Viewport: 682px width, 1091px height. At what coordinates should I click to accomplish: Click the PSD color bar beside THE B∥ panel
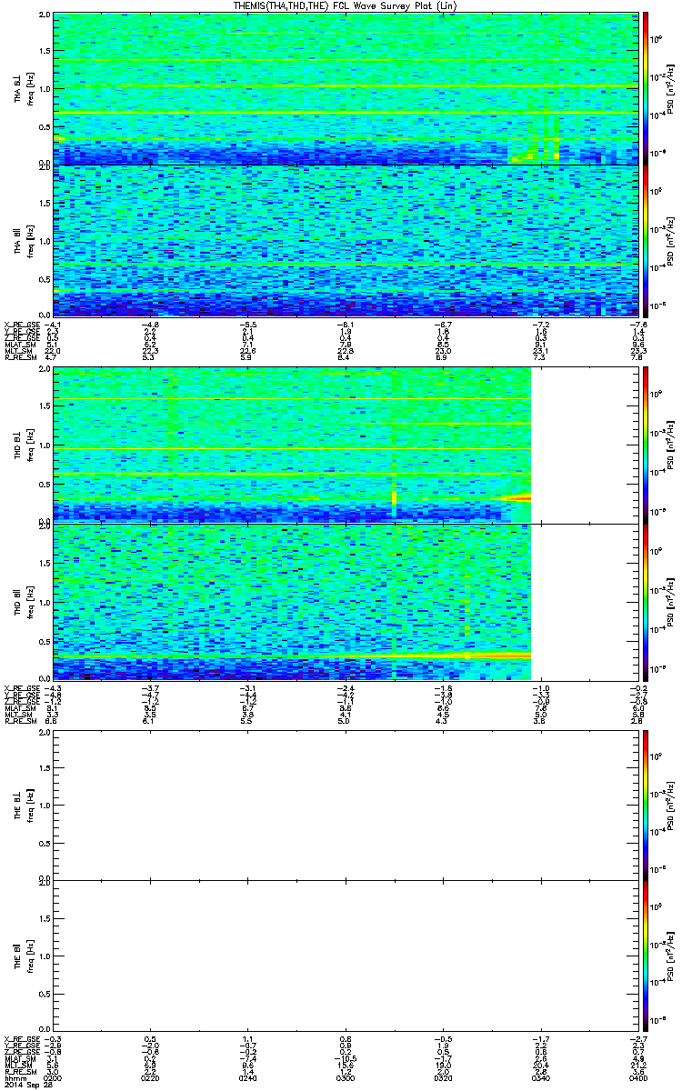647,956
